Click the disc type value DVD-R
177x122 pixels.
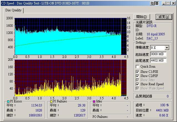151,26
